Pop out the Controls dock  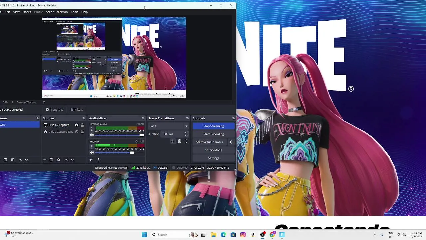pos(233,118)
